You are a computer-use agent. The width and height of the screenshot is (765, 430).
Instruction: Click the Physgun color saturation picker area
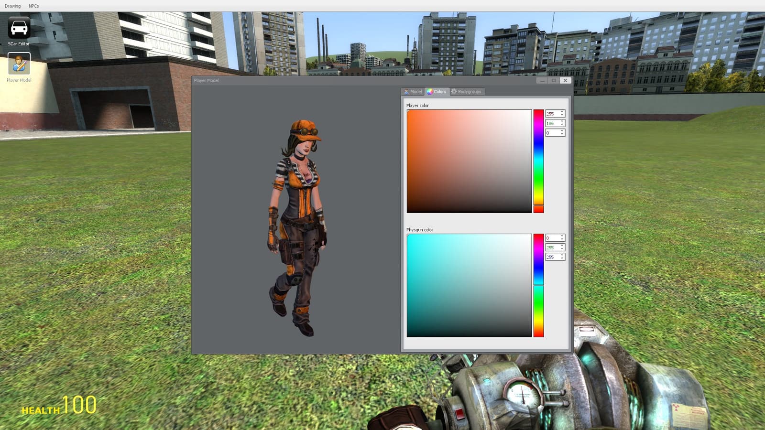[x=469, y=285]
